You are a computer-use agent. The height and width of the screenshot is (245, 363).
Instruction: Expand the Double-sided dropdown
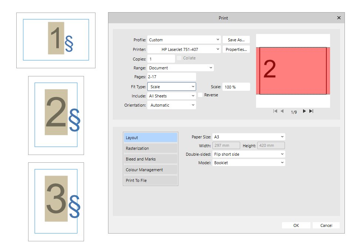click(x=249, y=154)
